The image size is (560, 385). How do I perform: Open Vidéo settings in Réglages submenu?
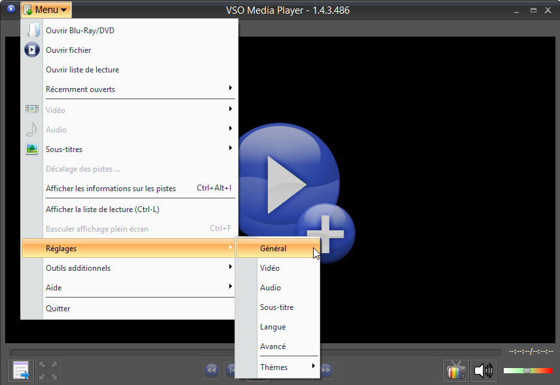[x=278, y=268]
